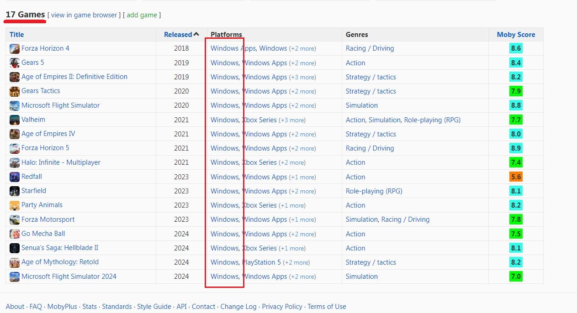Open Age of Mythology: Retold title link
This screenshot has width=577, height=313.
coord(60,262)
